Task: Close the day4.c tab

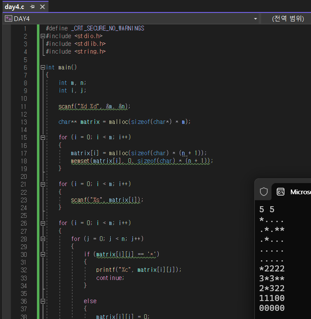Action: pyautogui.click(x=42, y=7)
